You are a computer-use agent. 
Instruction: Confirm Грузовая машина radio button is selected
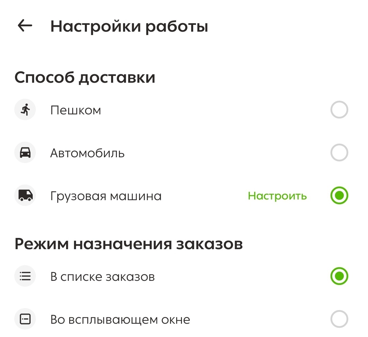click(339, 195)
